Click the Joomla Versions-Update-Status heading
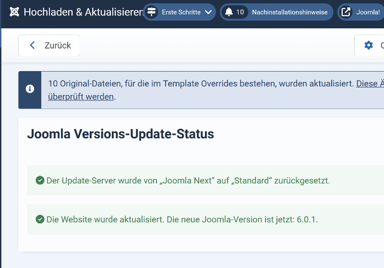Screen dimensions: 384x268 click(120, 134)
